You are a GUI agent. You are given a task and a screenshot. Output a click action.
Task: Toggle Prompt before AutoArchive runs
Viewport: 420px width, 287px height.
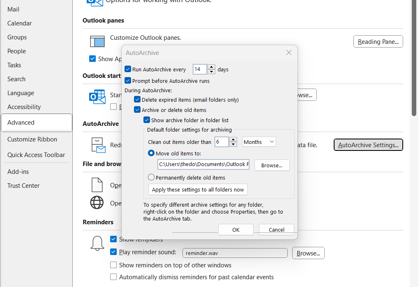(128, 80)
